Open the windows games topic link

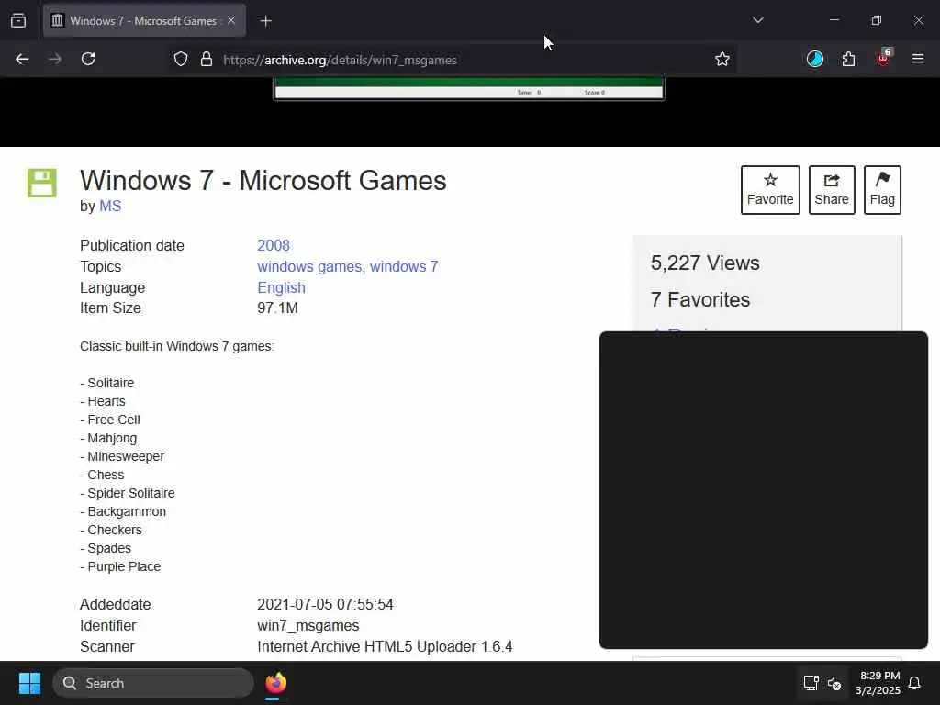tap(309, 266)
